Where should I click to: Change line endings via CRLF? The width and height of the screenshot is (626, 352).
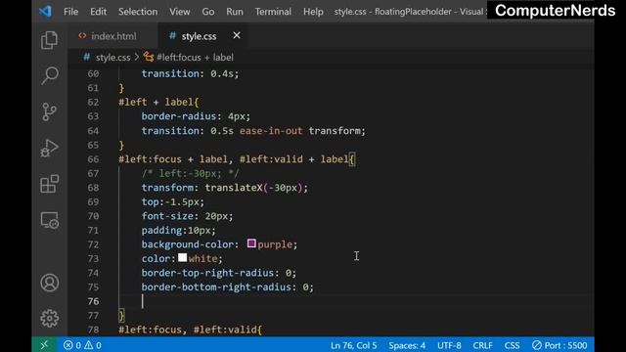482,345
